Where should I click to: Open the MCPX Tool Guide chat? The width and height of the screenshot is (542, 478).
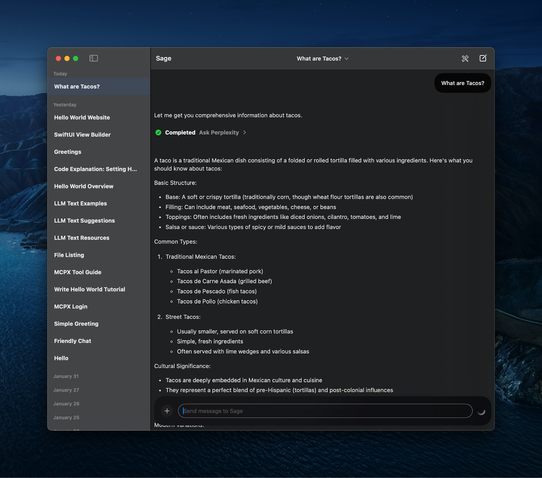point(99,272)
